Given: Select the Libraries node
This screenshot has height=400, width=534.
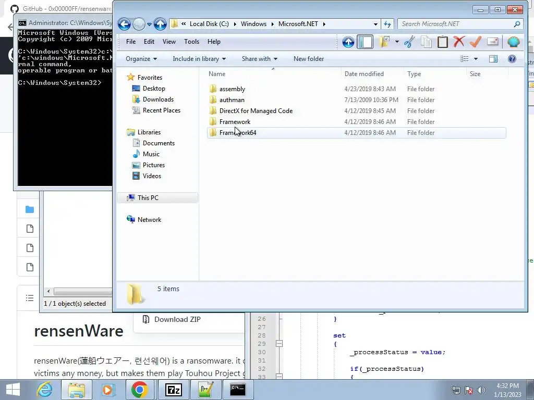Looking at the screenshot, I should point(149,132).
